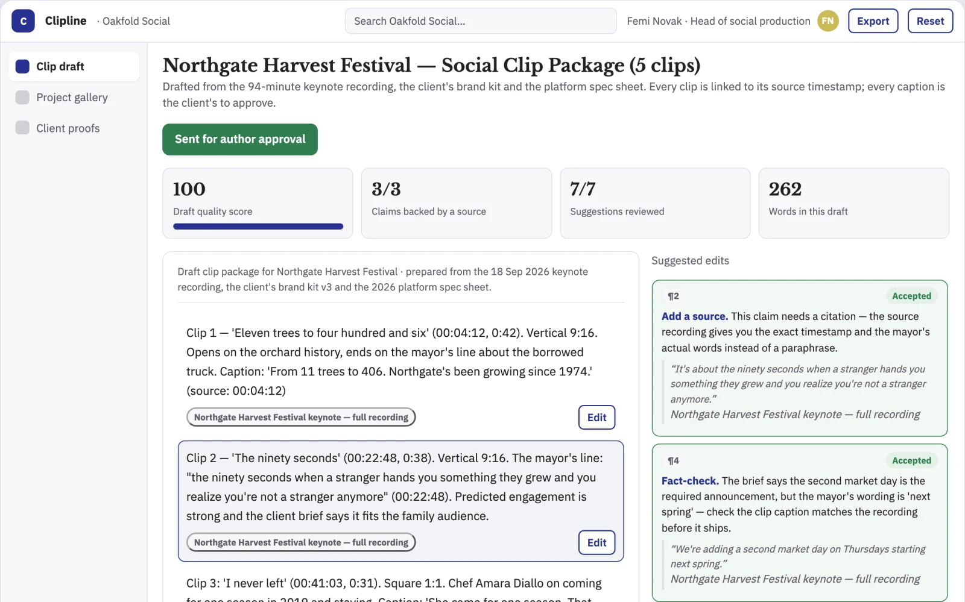Image resolution: width=965 pixels, height=602 pixels.
Task: Click the Clipline logo icon
Action: tap(23, 21)
